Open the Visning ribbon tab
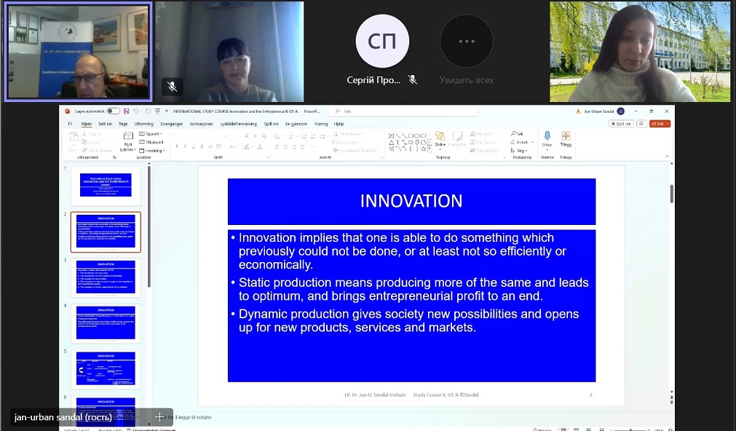736x431 pixels. point(321,124)
